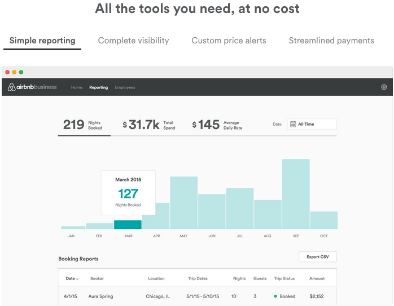Click the Trip Status column header
This screenshot has height=306, width=394.
(x=284, y=278)
